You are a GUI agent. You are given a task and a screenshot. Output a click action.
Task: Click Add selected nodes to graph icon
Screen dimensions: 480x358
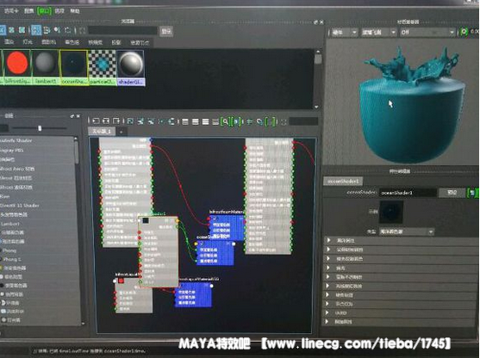(x=140, y=121)
